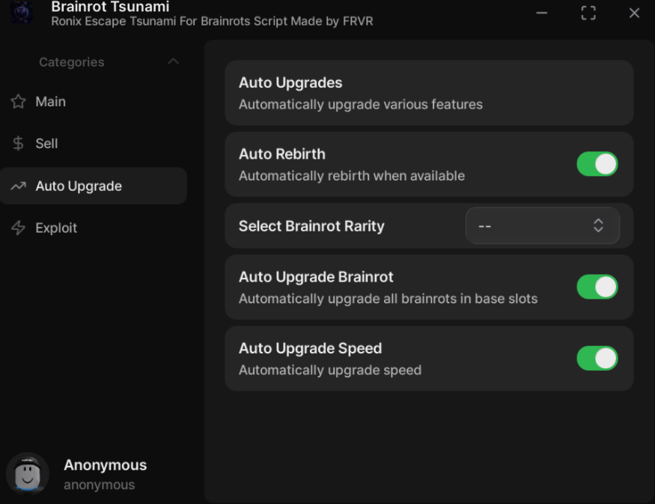Image resolution: width=655 pixels, height=504 pixels.
Task: Disable the Auto Rebirth toggle
Action: pos(597,164)
